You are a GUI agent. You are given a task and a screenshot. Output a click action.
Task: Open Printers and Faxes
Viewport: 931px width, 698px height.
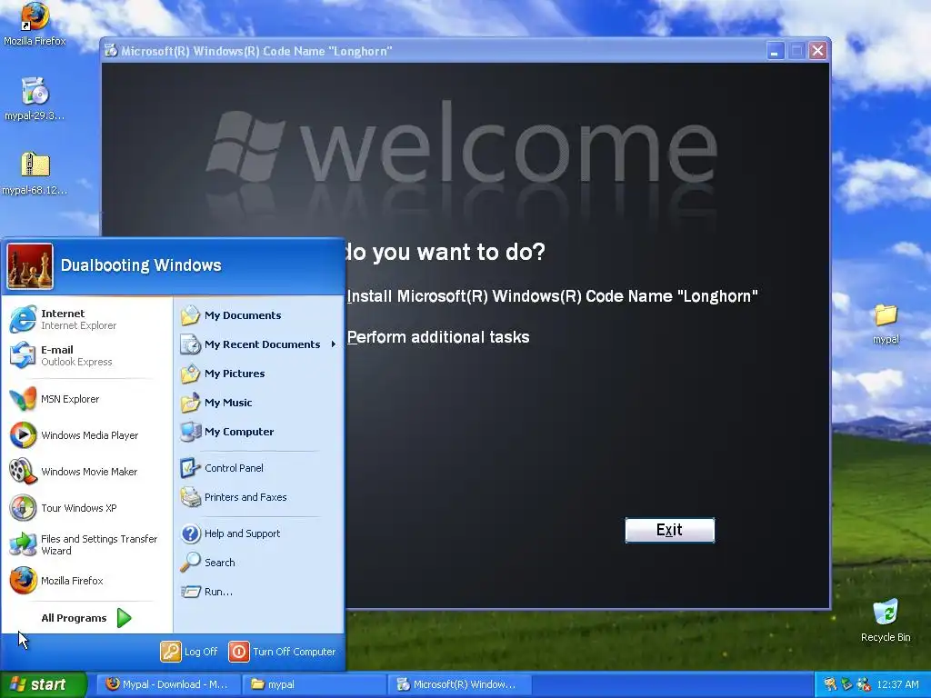259,497
